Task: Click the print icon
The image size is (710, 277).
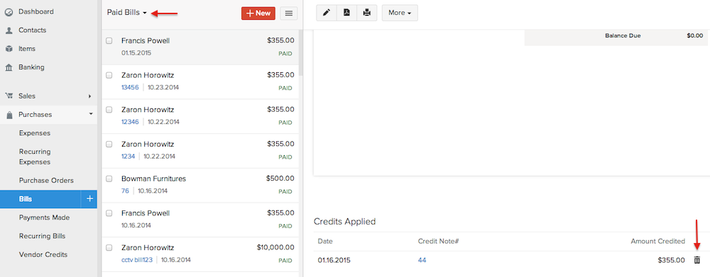Action: [367, 13]
